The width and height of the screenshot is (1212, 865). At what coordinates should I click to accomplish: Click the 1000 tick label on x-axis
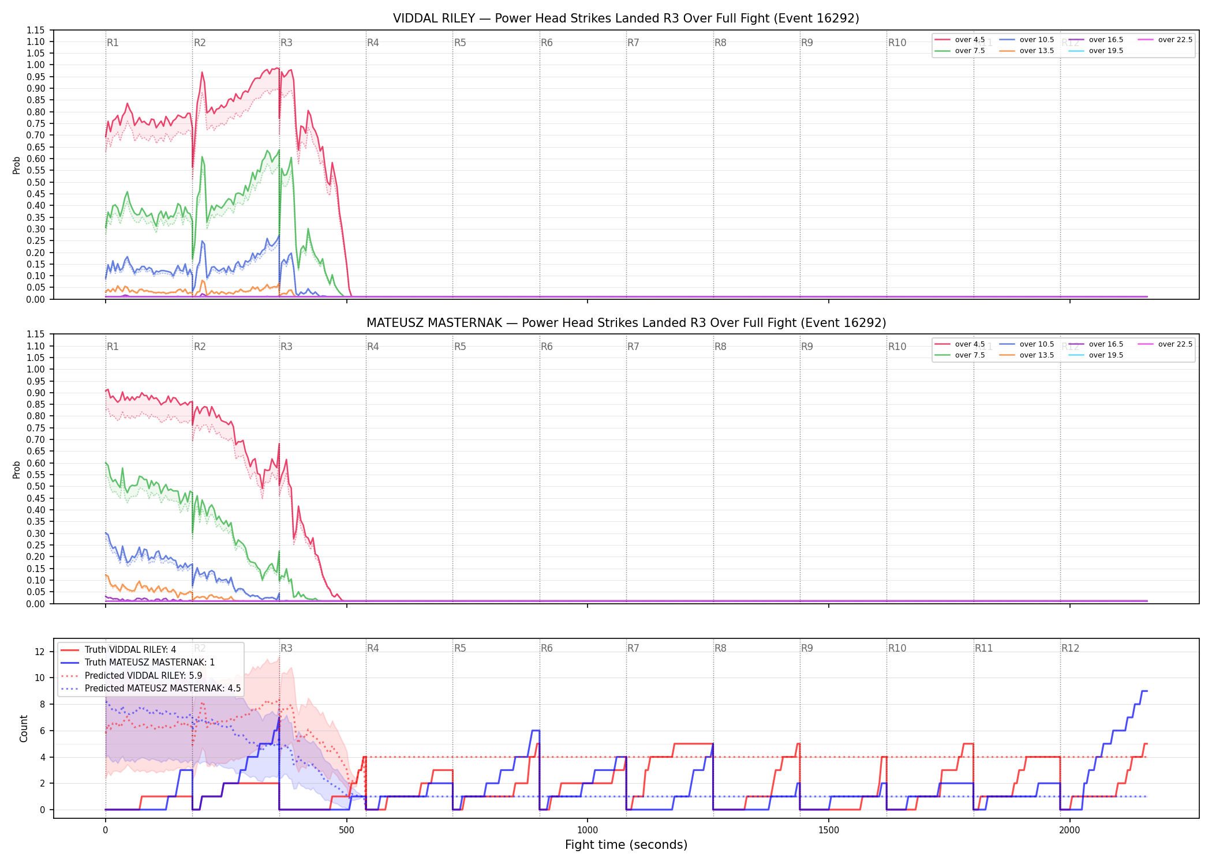pos(588,830)
